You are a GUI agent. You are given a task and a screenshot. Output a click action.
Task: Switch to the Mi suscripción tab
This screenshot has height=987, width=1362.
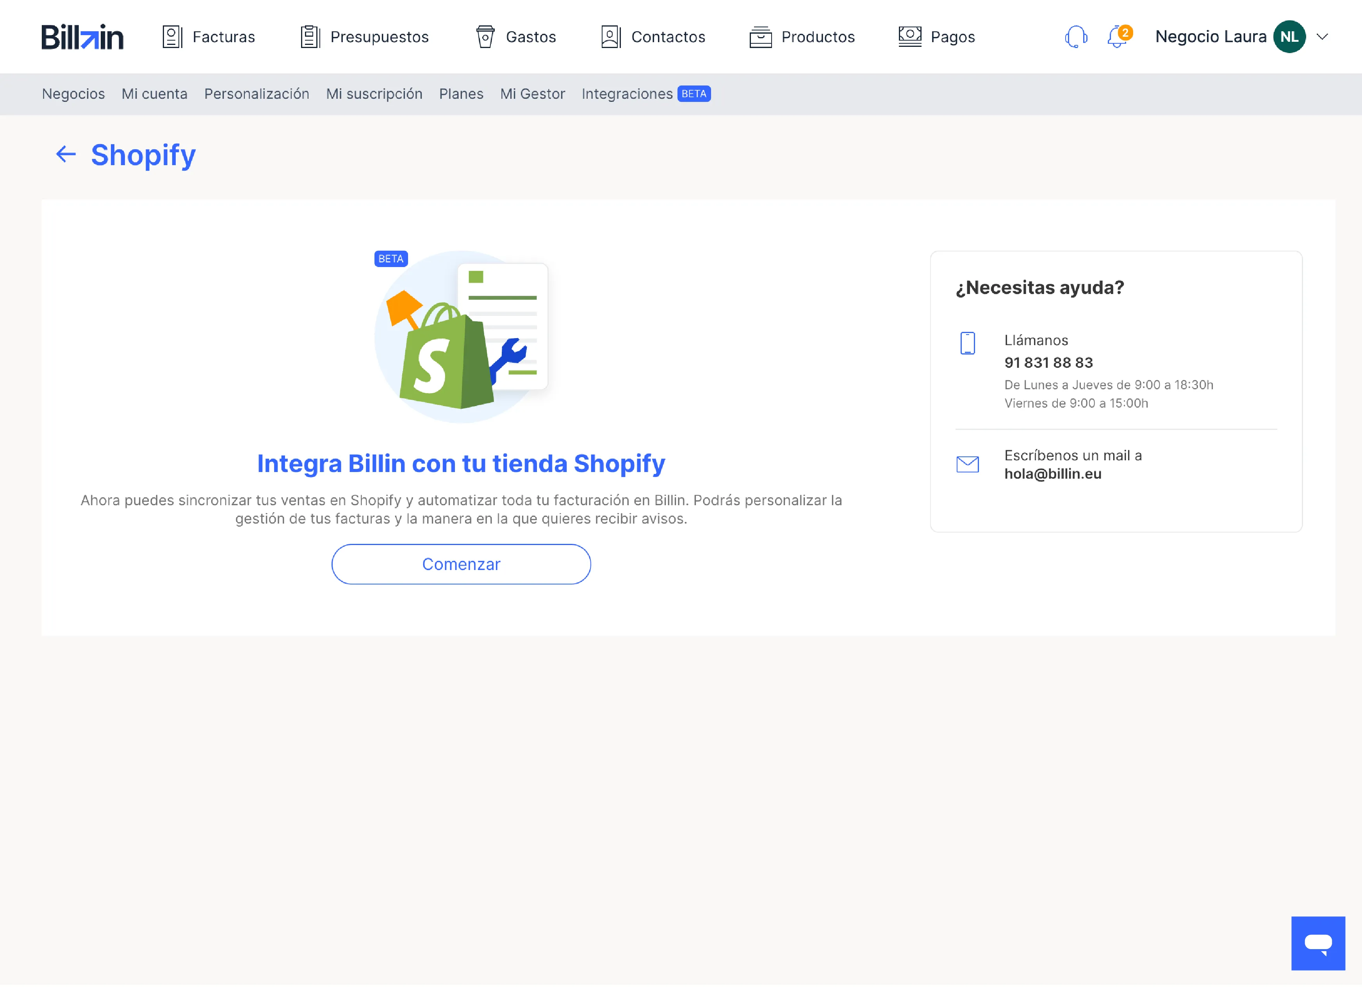(x=374, y=94)
